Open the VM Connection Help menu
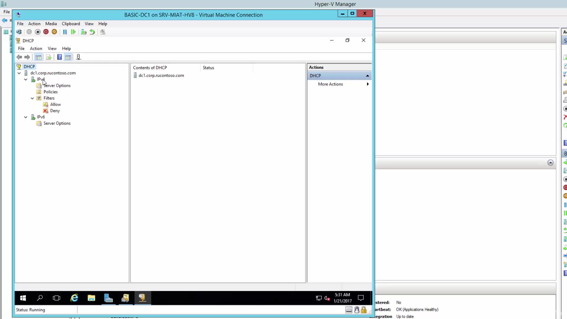The width and height of the screenshot is (567, 319). pos(103,24)
